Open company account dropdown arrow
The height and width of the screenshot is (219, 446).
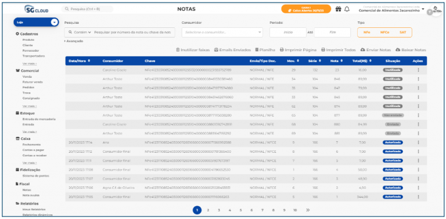(423, 9)
